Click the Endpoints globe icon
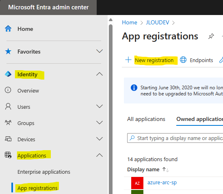 pos(183,60)
